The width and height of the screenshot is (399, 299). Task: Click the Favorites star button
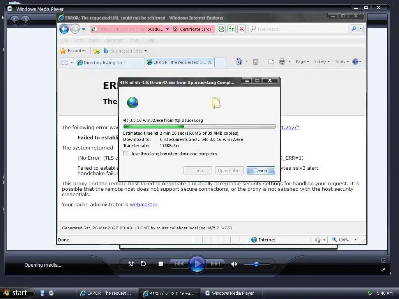73,51
